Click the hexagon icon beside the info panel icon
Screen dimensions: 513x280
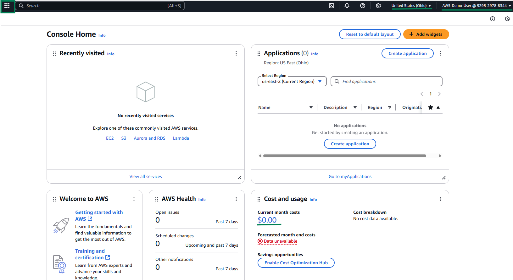click(507, 19)
